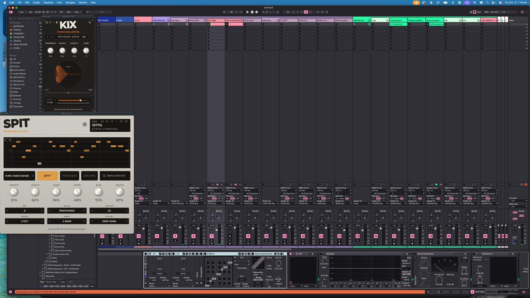Toggle MIDI map mode switch

(486, 12)
